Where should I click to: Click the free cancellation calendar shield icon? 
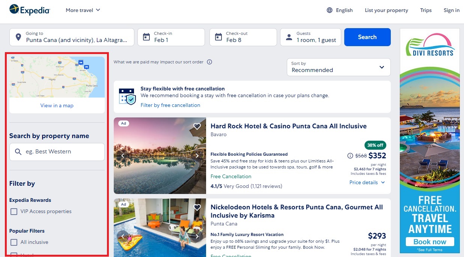tap(127, 96)
